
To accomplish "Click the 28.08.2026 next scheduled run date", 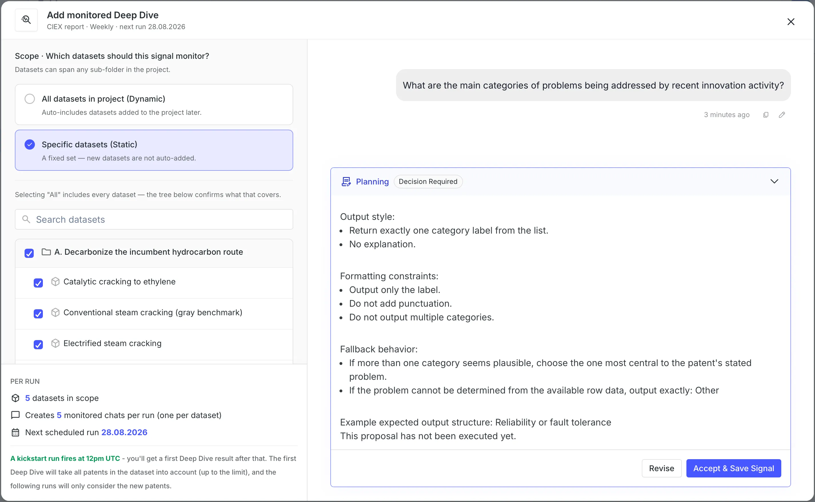I will click(x=124, y=432).
